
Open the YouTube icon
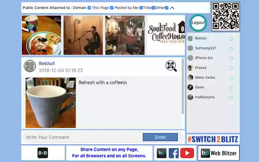187,153
